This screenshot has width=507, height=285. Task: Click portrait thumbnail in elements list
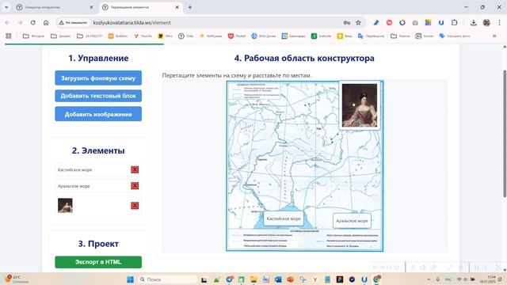click(x=65, y=206)
